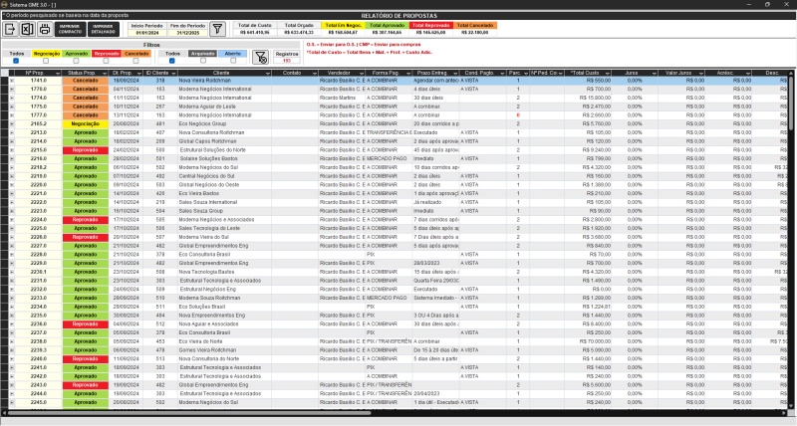The width and height of the screenshot is (797, 426).
Task: Apply the period filter funnel icon
Action: click(x=218, y=29)
